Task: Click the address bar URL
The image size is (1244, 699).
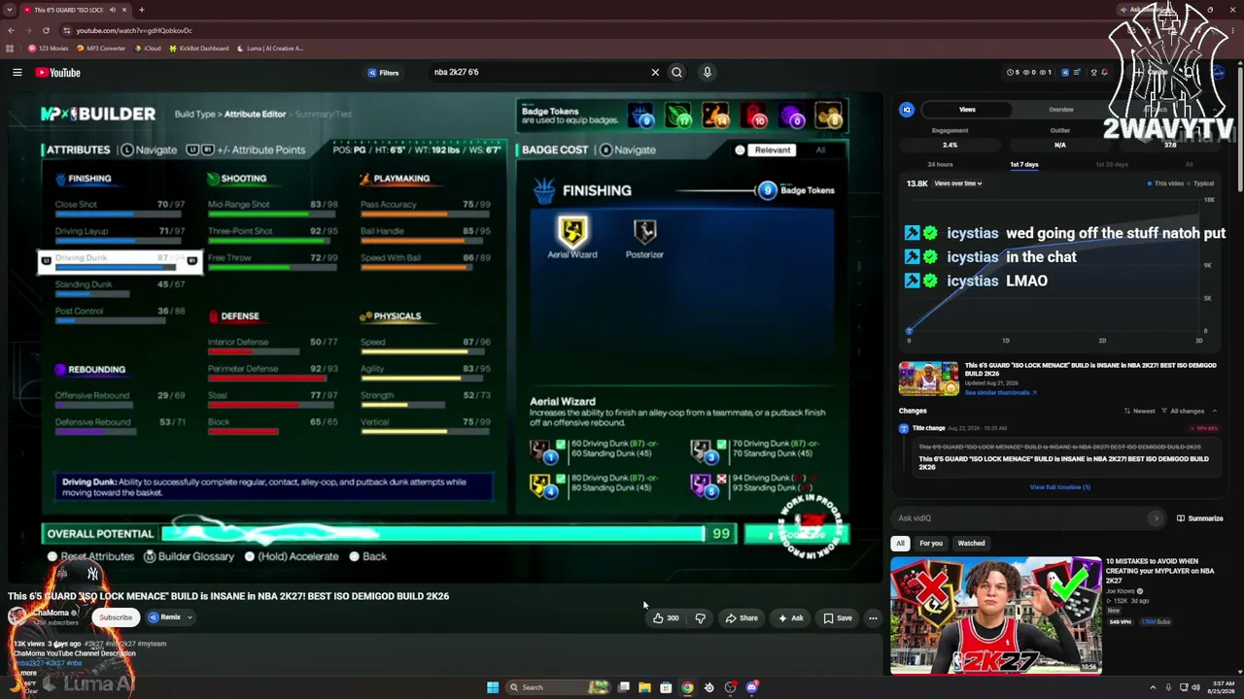Action: pyautogui.click(x=134, y=30)
